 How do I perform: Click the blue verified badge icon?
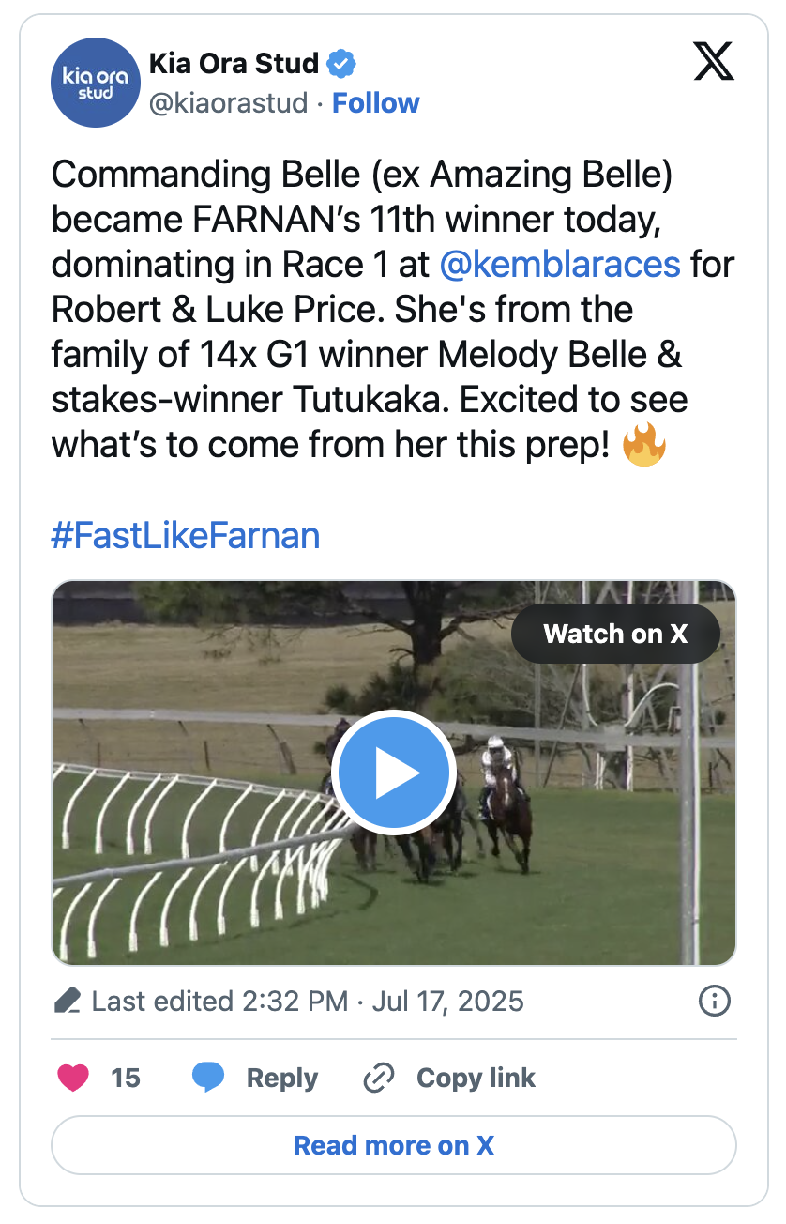[x=340, y=65]
